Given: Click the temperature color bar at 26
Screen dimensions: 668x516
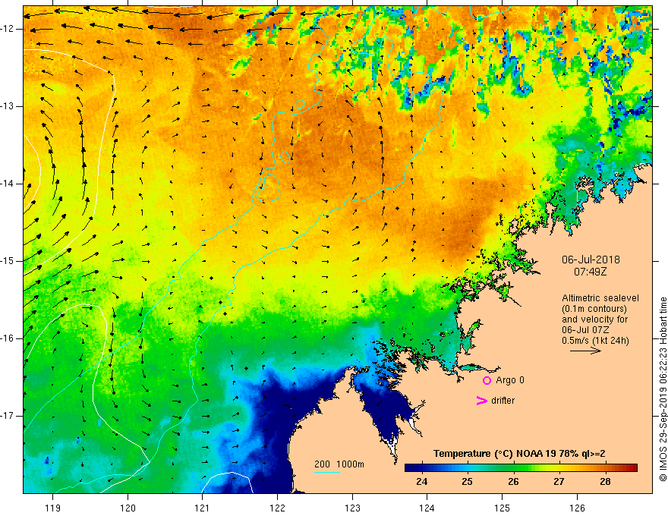Looking at the screenshot, I should (x=513, y=468).
